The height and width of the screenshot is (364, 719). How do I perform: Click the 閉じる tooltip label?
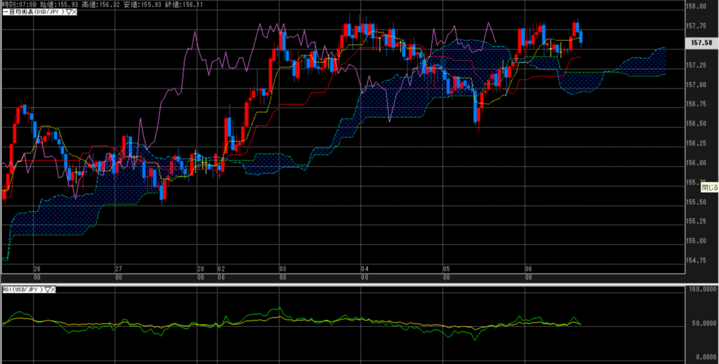pyautogui.click(x=709, y=187)
